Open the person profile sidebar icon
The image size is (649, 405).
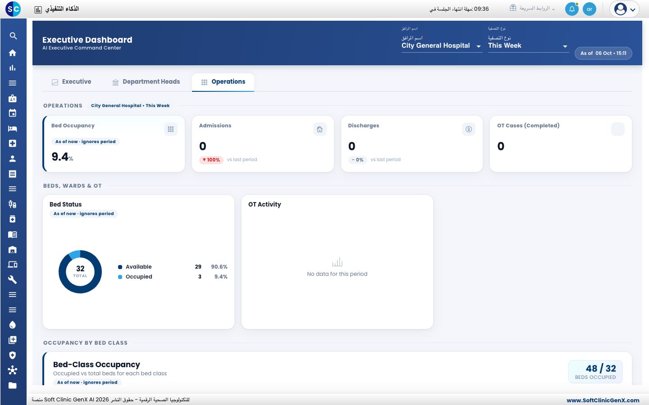coord(13,158)
